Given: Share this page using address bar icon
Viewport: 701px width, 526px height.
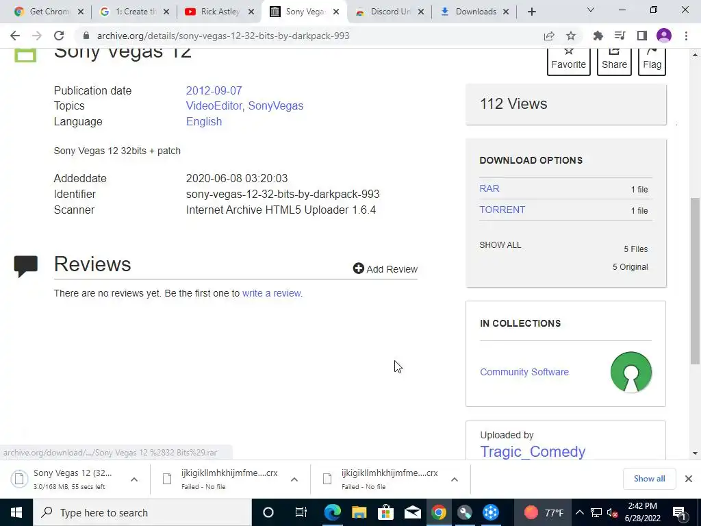Looking at the screenshot, I should click(549, 36).
